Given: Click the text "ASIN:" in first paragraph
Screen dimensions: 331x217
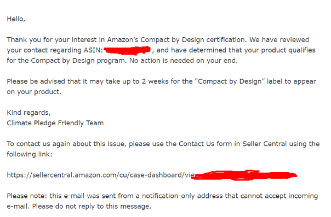Looking at the screenshot, I should click(x=93, y=50).
